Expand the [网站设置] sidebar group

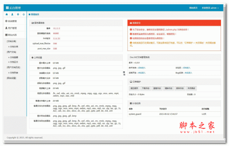[11, 78]
